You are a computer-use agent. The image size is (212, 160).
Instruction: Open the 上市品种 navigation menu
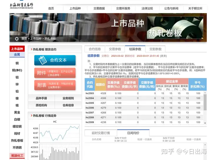pos(75,8)
